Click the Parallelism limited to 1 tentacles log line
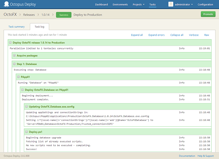The height and width of the screenshot is (159, 219). point(41,48)
